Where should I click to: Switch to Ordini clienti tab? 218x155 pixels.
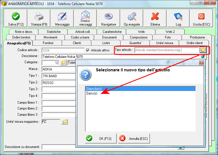194,43
